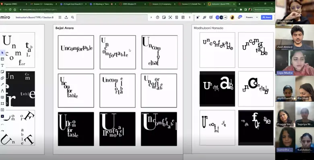This screenshot has height=160, width=314.
Task: Open the activity chat notification icon
Action: tap(240, 17)
